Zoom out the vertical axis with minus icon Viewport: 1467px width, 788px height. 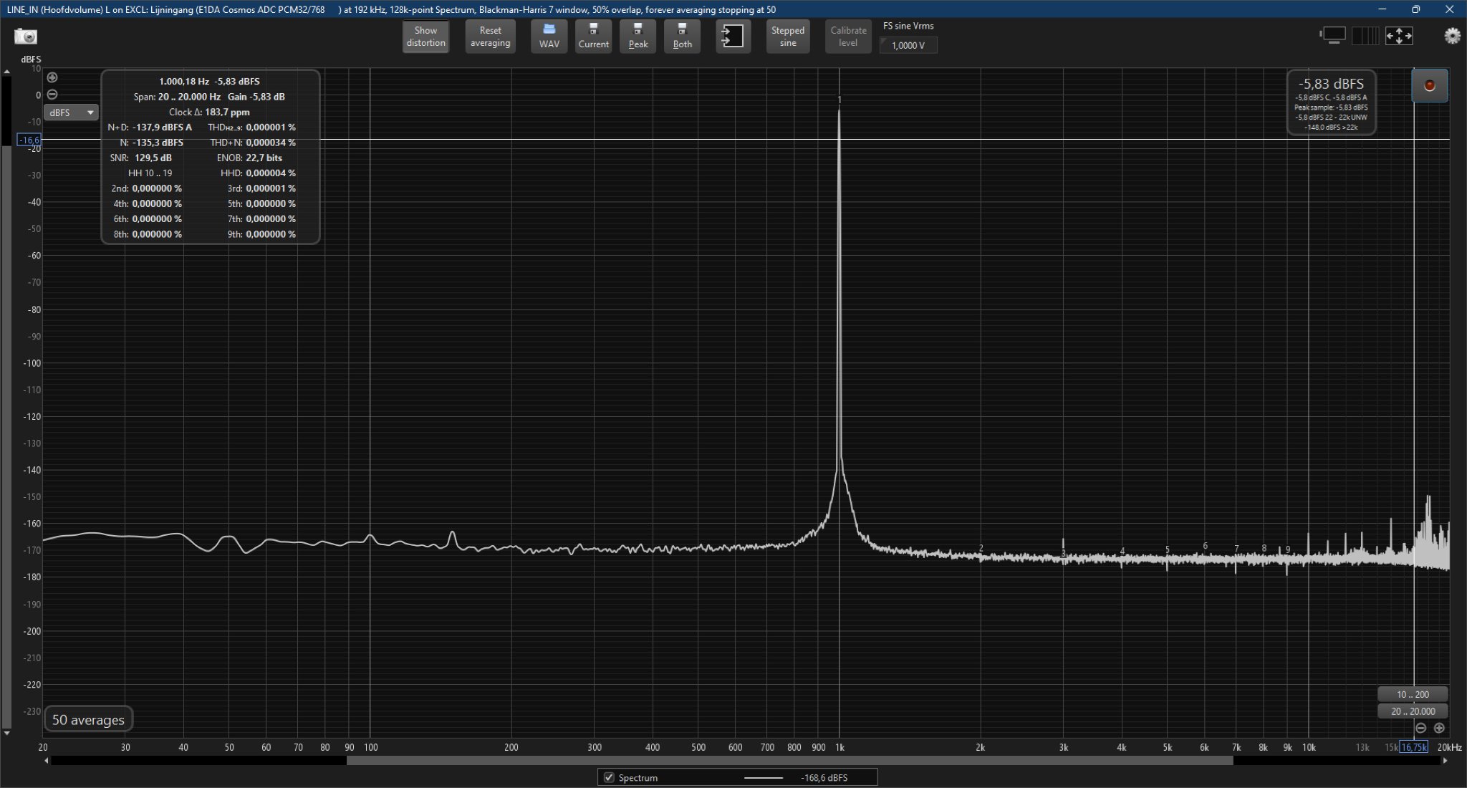pyautogui.click(x=52, y=95)
